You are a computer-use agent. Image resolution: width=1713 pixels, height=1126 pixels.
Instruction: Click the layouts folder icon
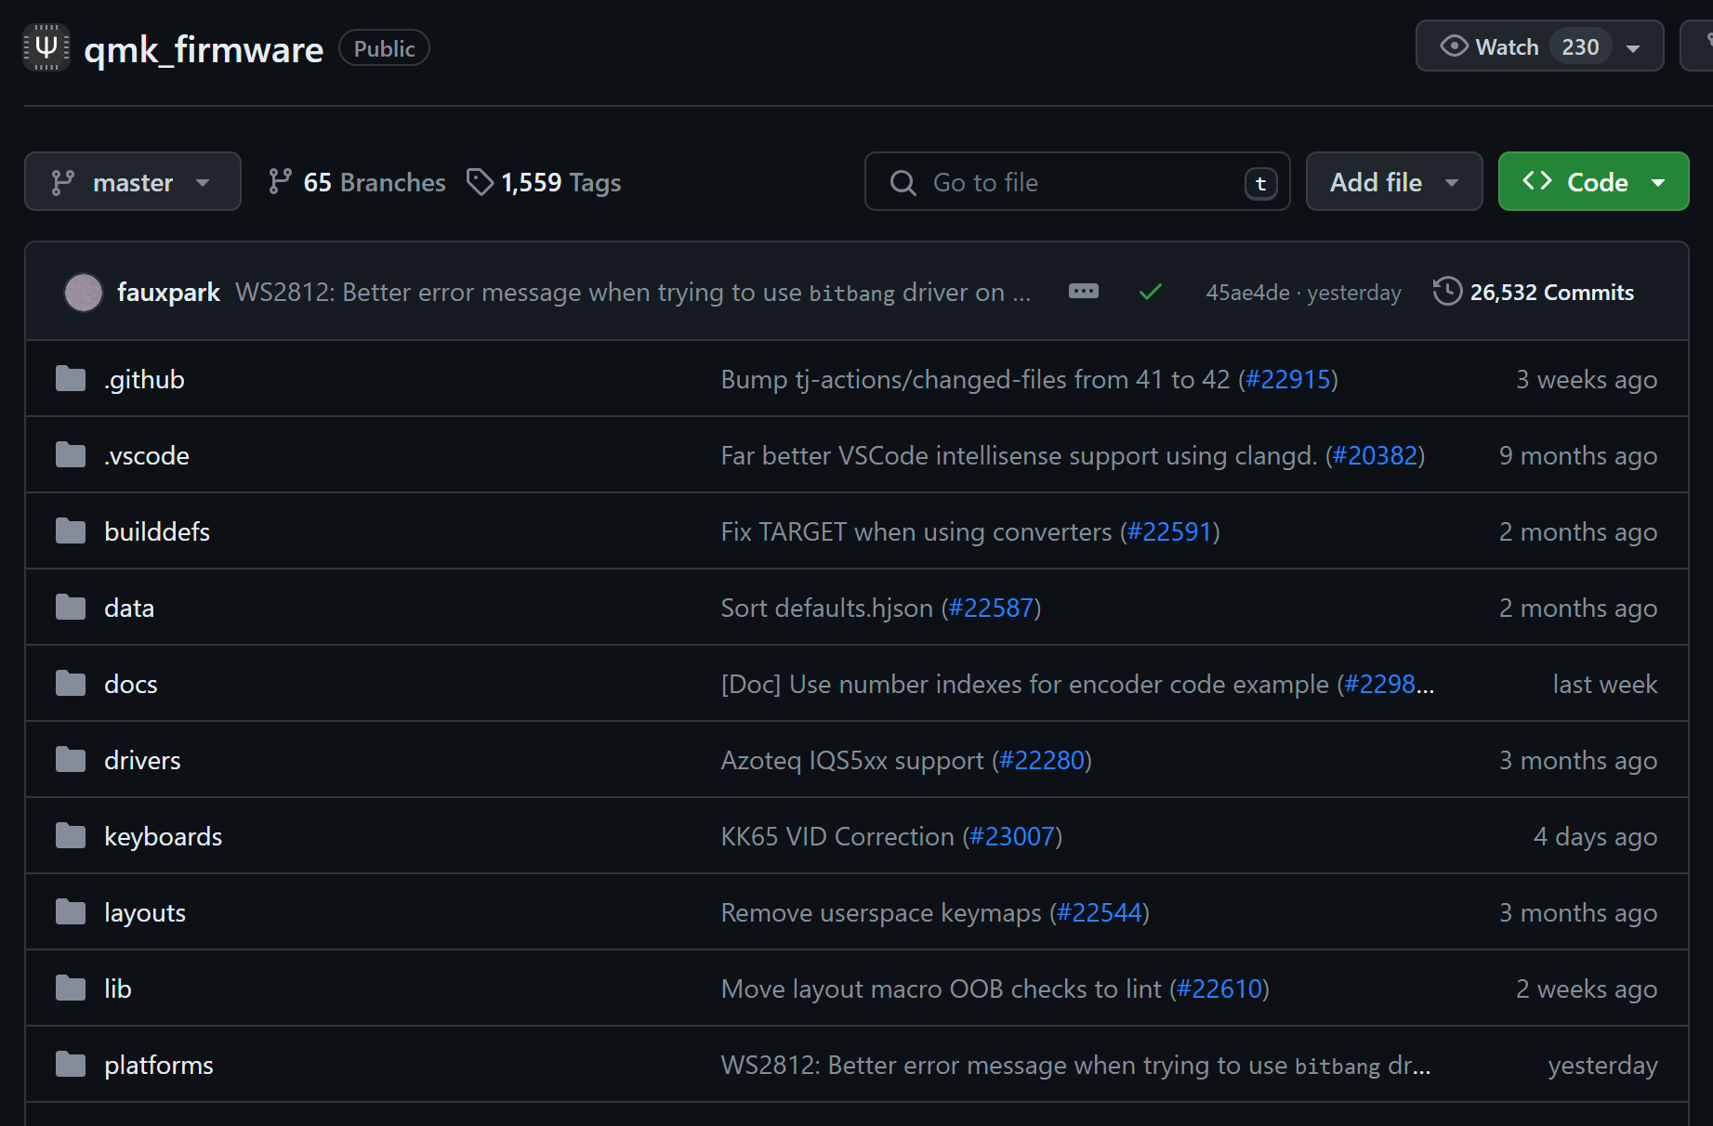click(71, 912)
